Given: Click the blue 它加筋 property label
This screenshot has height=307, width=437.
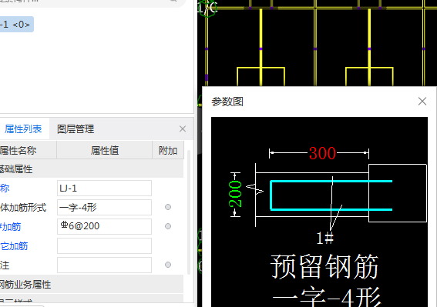Looking at the screenshot, I should tap(14, 246).
